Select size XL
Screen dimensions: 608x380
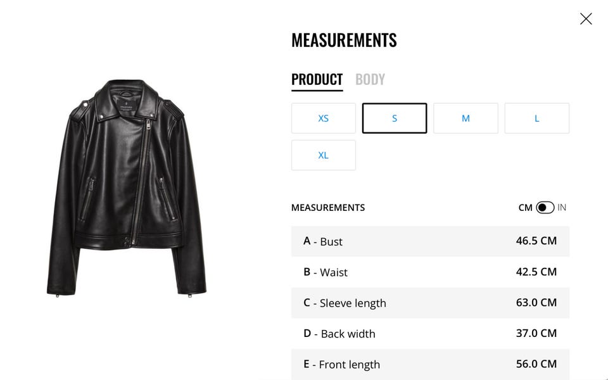coord(324,155)
